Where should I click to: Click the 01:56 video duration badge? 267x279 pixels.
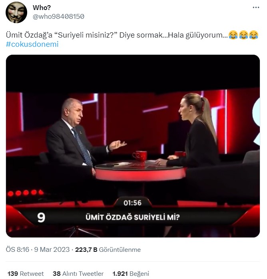pyautogui.click(x=133, y=203)
